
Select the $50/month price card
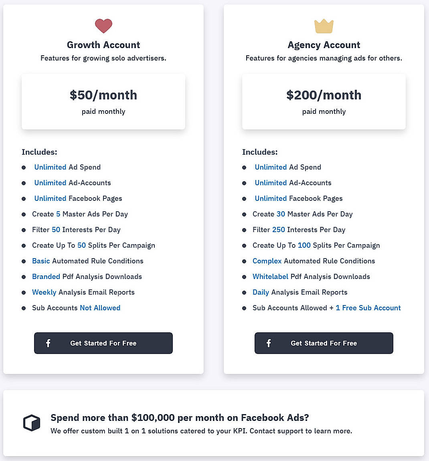(x=103, y=101)
